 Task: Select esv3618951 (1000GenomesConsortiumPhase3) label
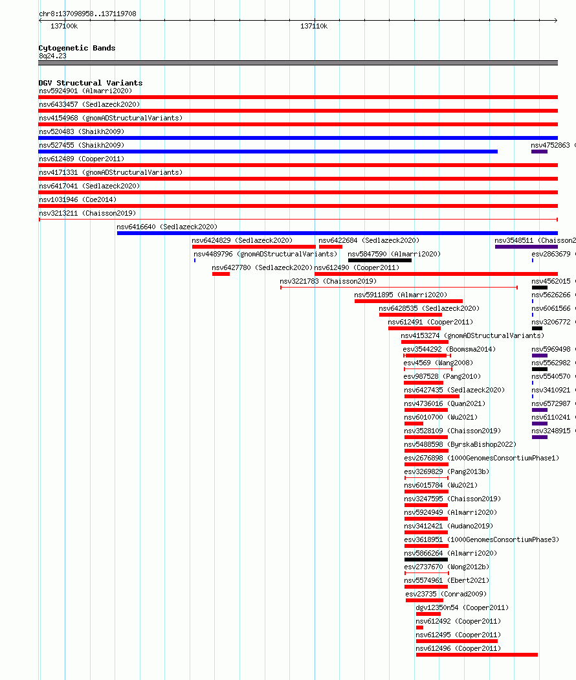coord(482,540)
